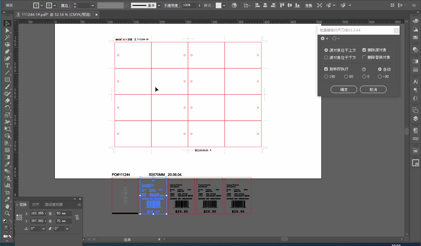421x246 pixels.
Task: Click the width 50 mm field
Action: (x=64, y=213)
